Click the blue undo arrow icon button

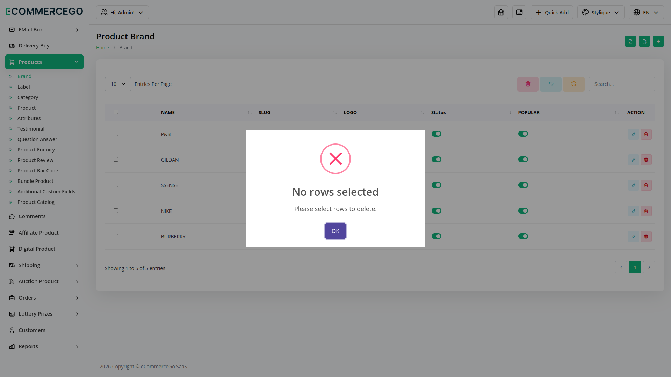coord(551,84)
